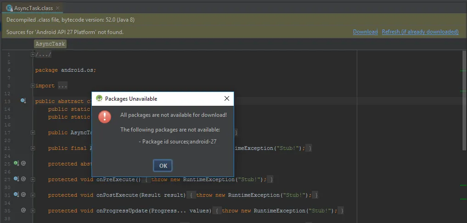Click line number 6 in the gutter
Screen dimensions: 467x223
[x=9, y=70]
